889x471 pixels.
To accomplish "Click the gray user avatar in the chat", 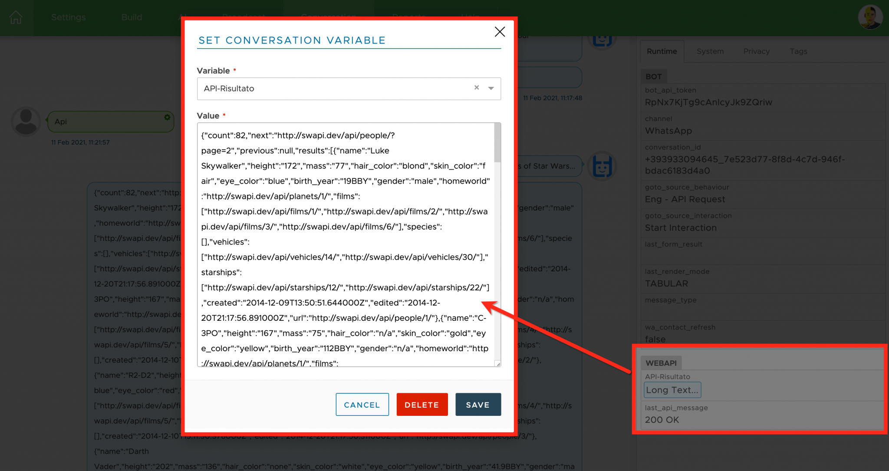I will pyautogui.click(x=26, y=122).
